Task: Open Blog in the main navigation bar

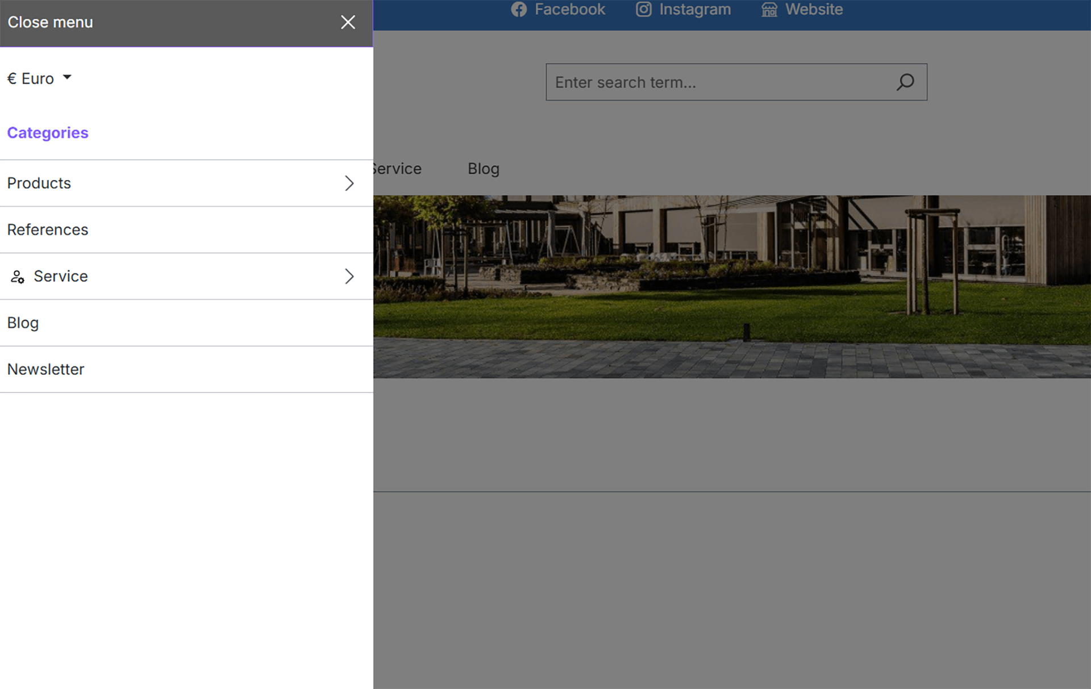Action: click(x=484, y=169)
